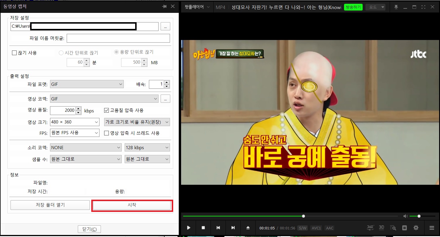The image size is (440, 237).
Task: Click 저장 폴더 열기 button
Action: point(50,205)
